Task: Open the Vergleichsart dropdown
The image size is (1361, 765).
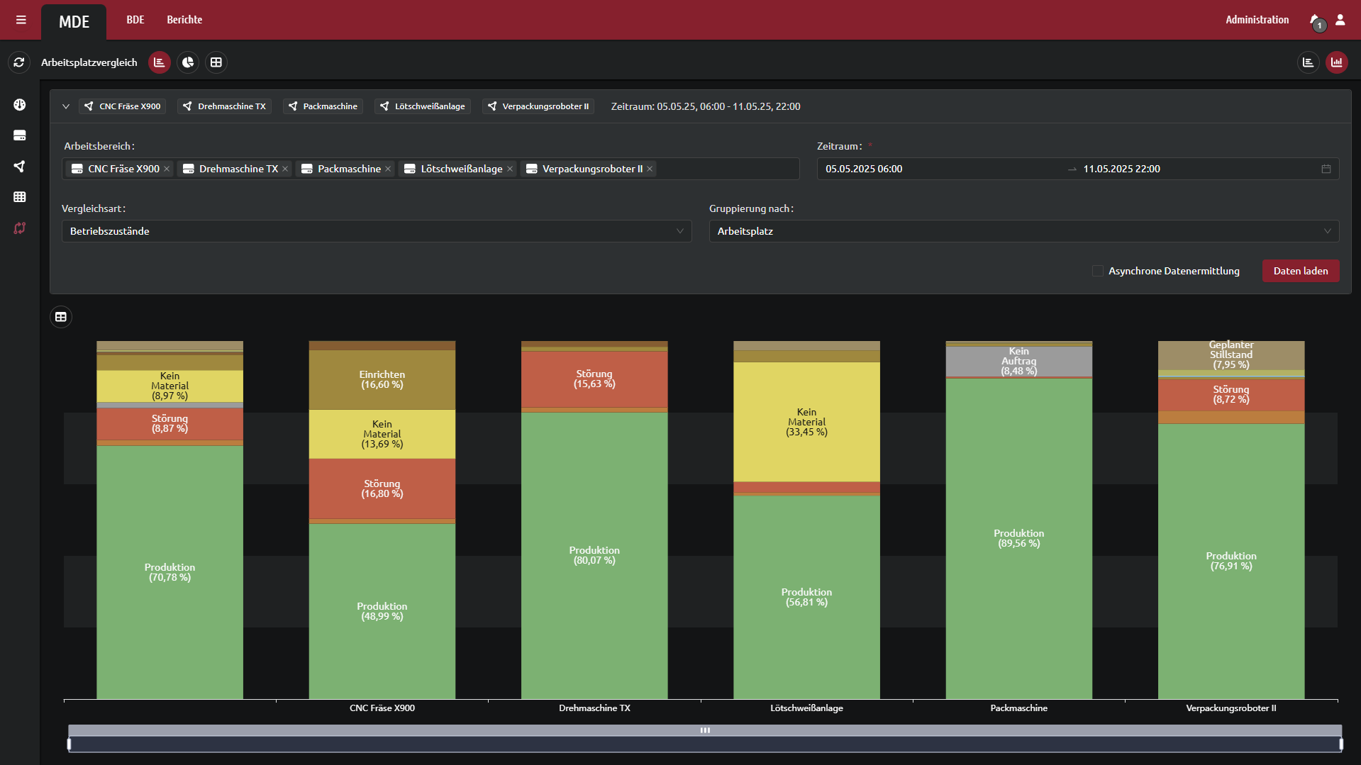Action: [377, 231]
